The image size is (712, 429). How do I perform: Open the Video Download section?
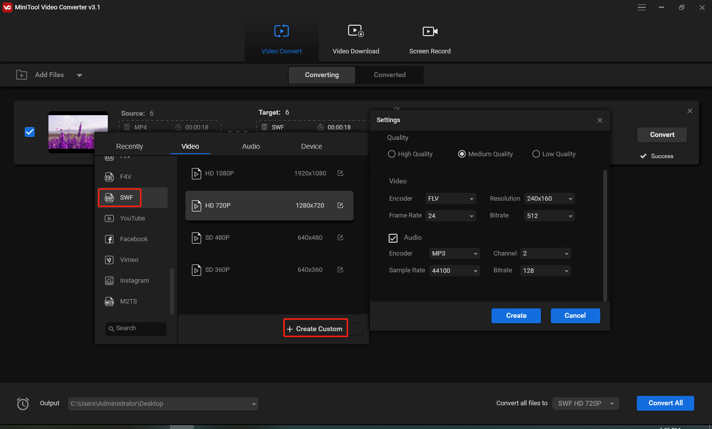(x=356, y=40)
